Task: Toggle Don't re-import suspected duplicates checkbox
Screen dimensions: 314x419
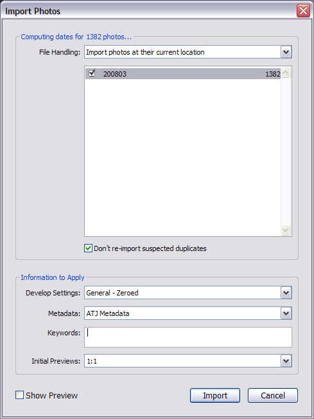Action: tap(88, 248)
